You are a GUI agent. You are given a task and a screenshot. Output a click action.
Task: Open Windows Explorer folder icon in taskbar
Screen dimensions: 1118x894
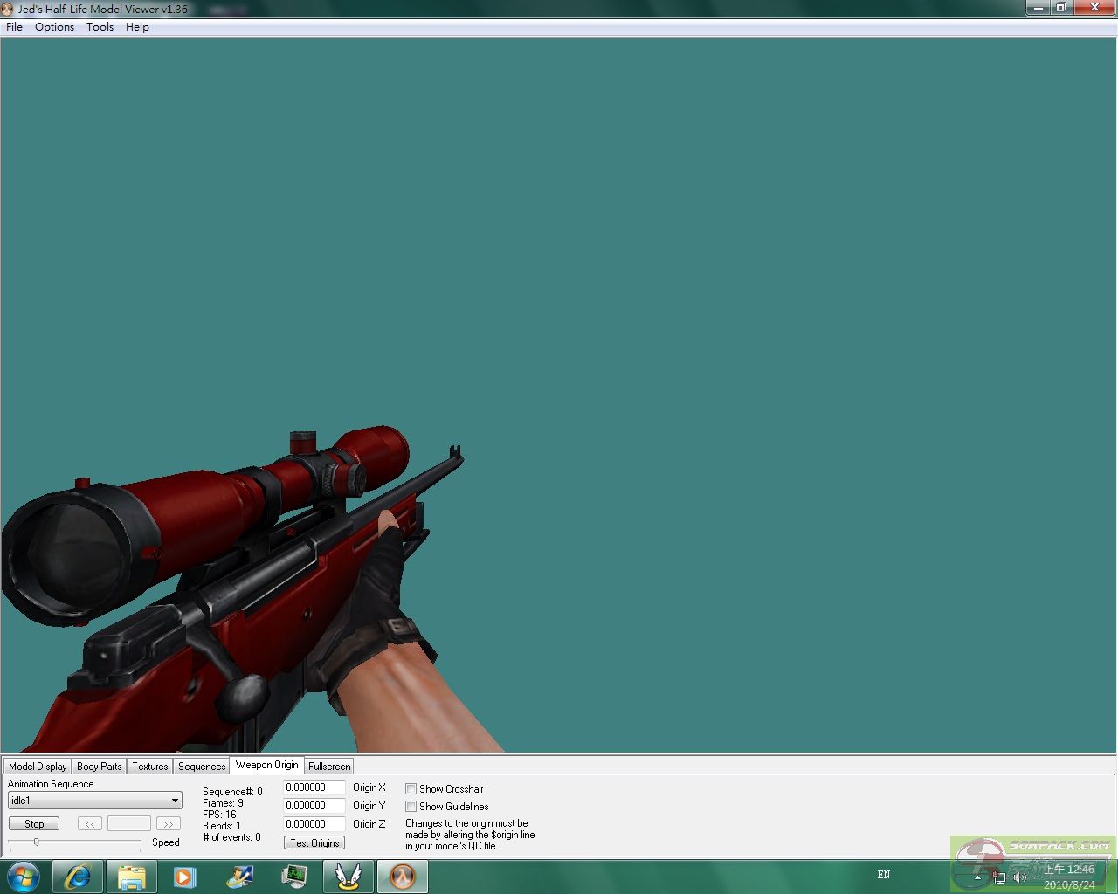(x=131, y=877)
